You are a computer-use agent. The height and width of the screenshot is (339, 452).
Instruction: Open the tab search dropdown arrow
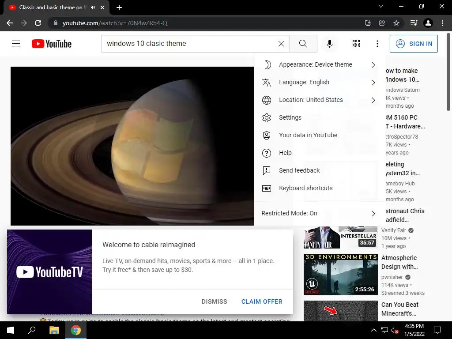point(381,6)
